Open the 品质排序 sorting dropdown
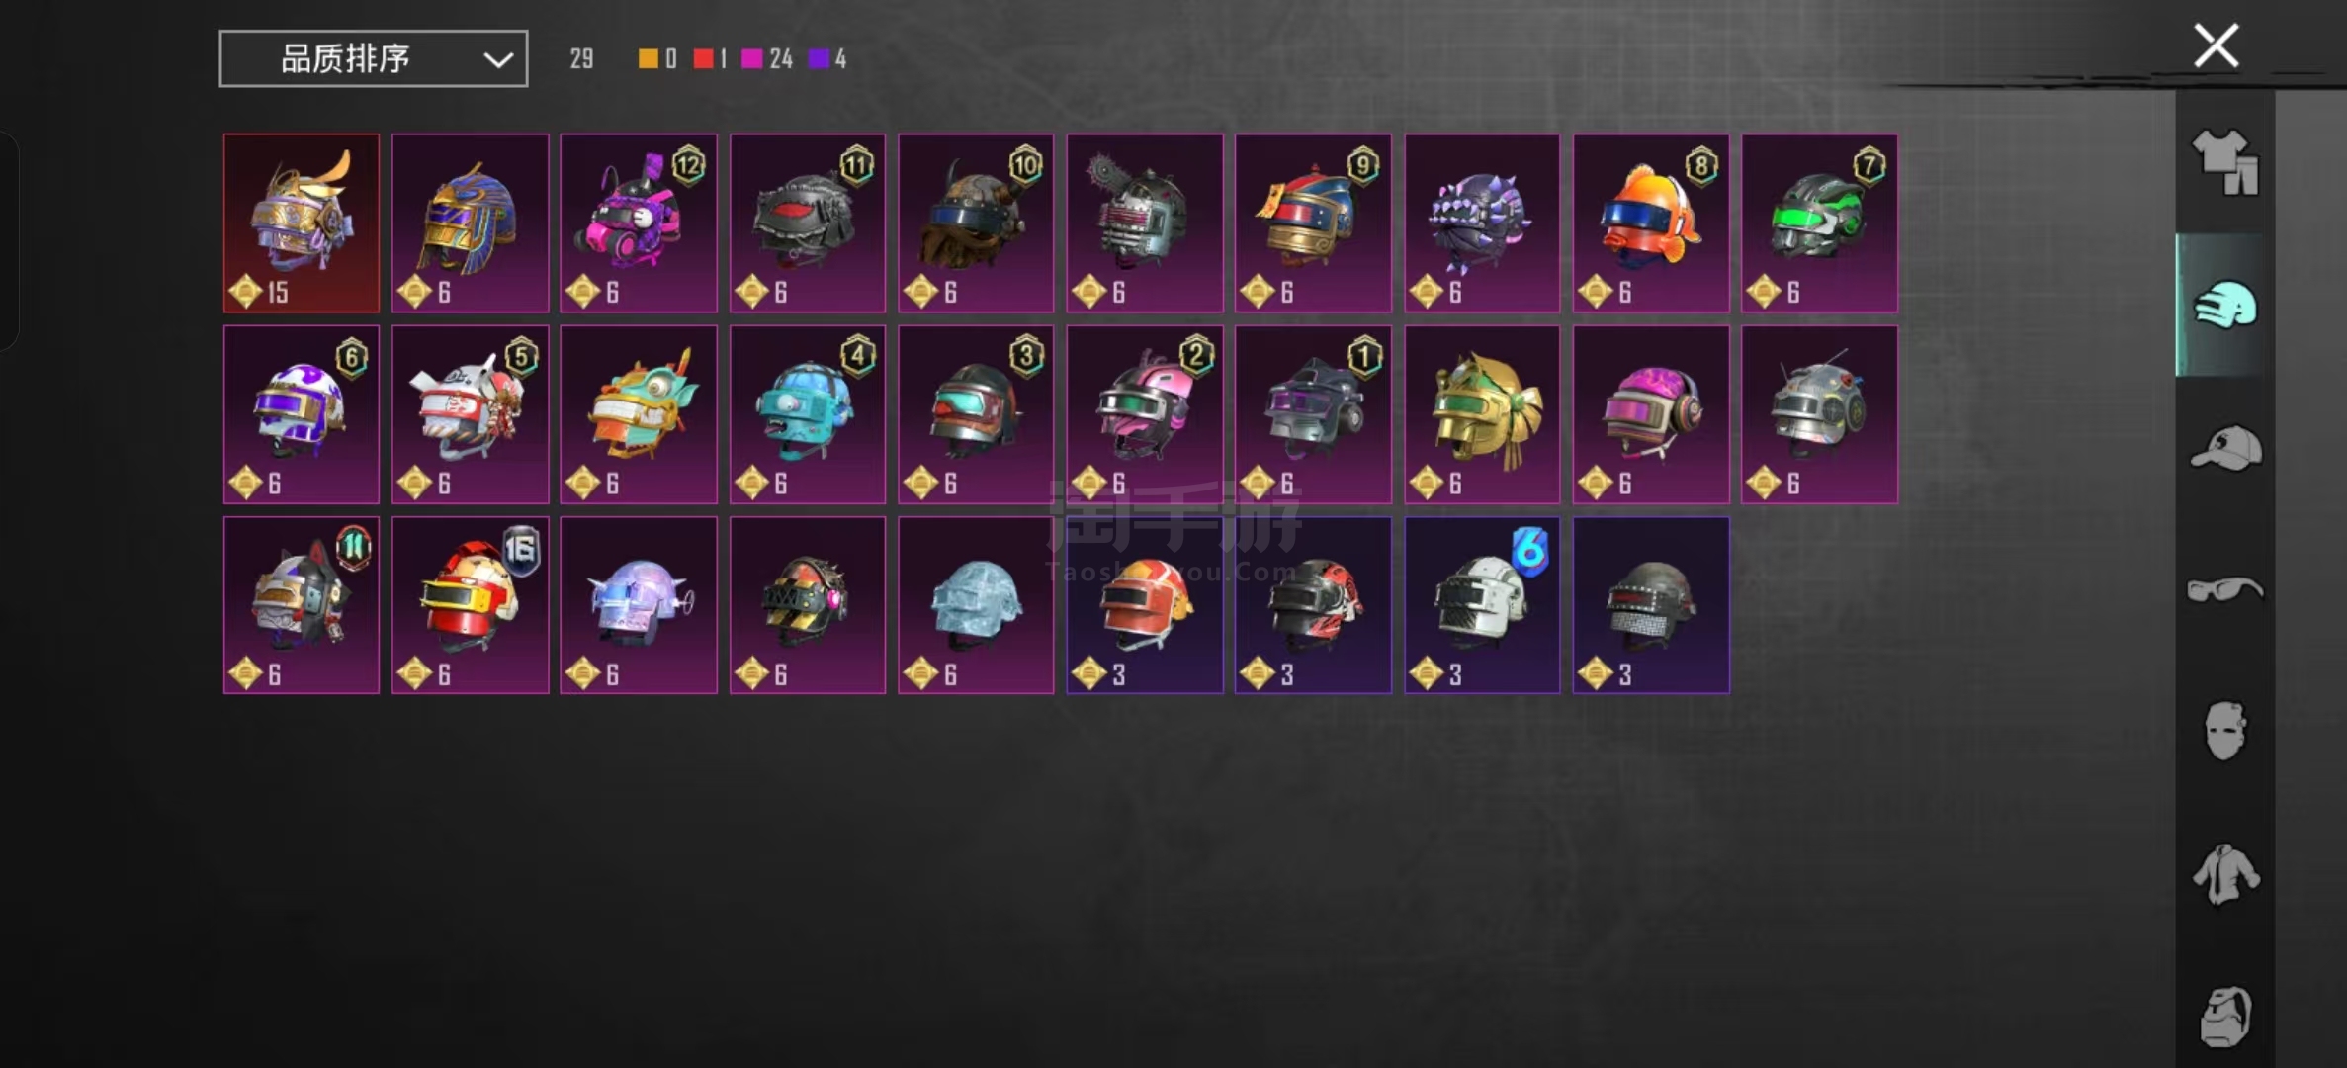 374,58
